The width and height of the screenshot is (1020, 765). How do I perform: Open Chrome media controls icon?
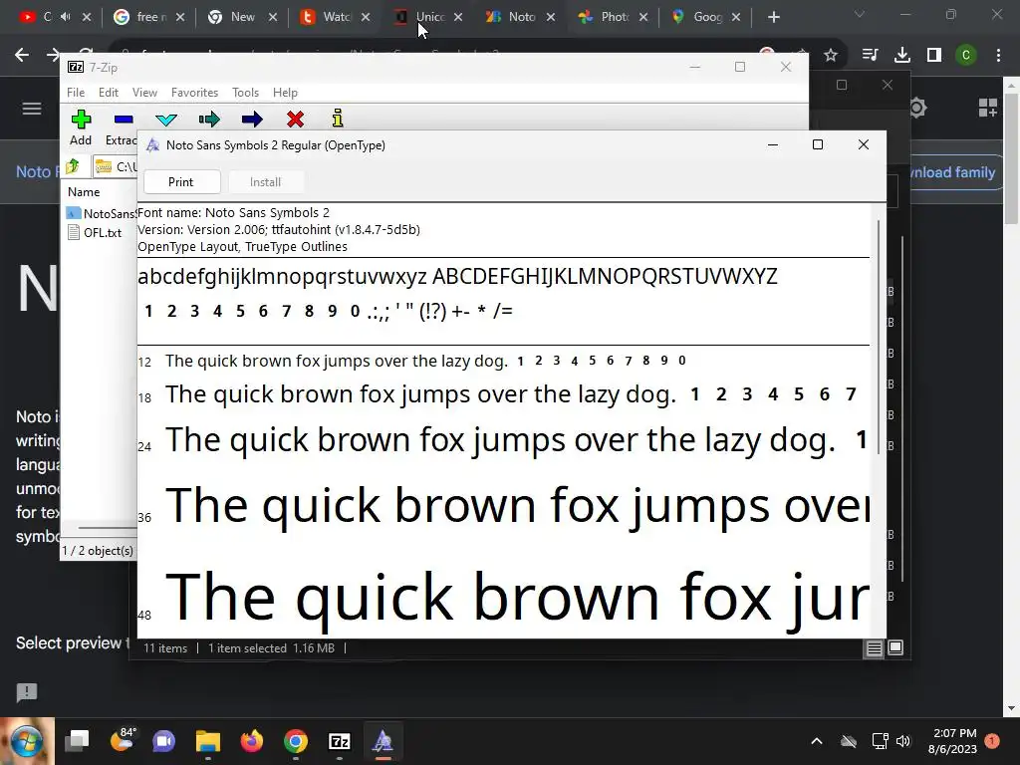coord(870,56)
